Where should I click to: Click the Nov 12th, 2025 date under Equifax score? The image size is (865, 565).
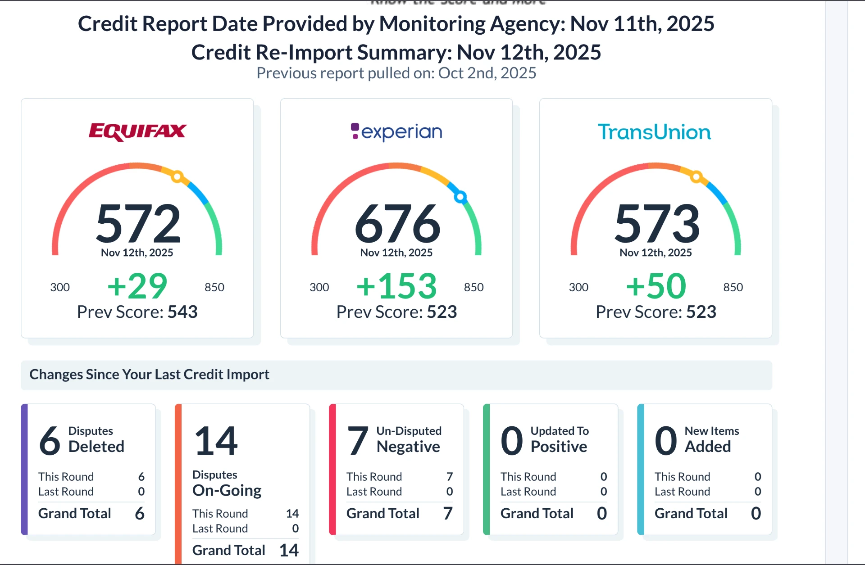(137, 253)
